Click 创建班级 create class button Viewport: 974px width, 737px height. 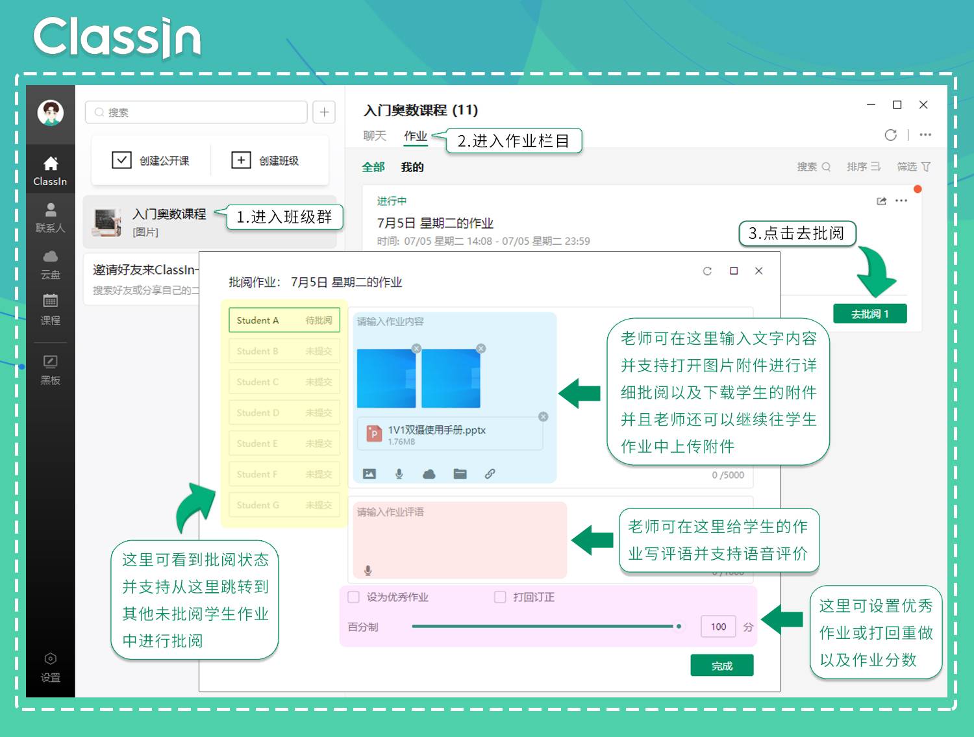point(265,160)
